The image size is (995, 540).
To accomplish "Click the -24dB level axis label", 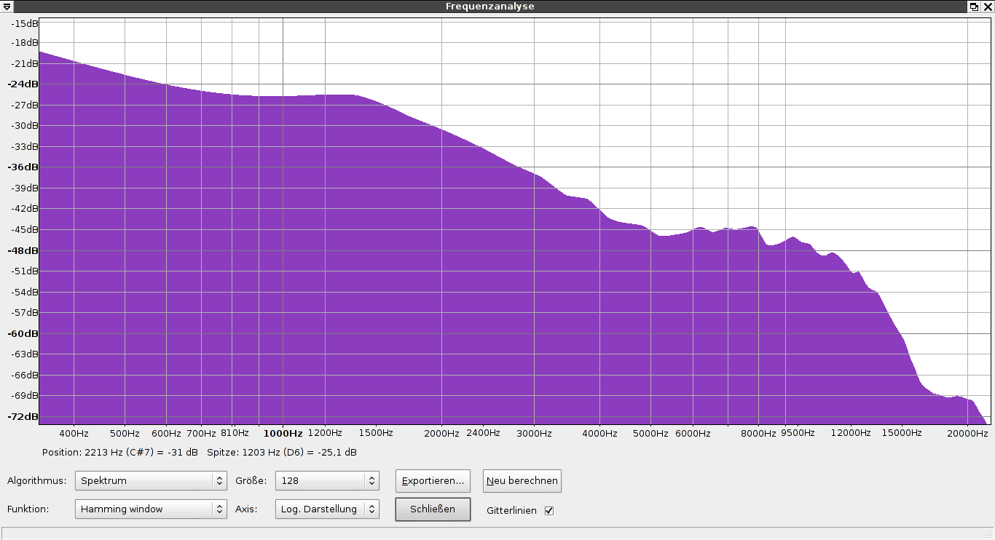I will coord(23,84).
